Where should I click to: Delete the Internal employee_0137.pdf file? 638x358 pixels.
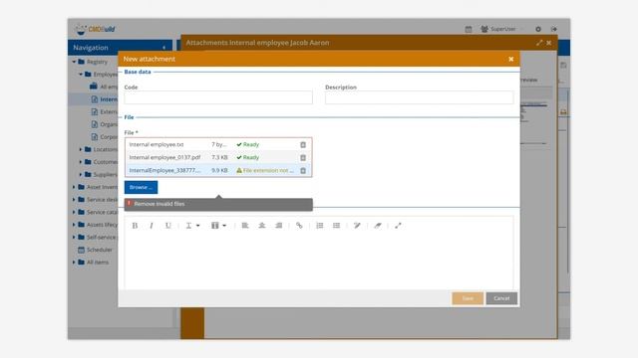[303, 158]
